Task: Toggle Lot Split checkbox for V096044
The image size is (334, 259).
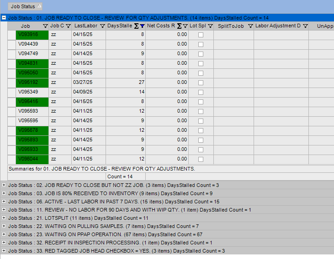Action: pyautogui.click(x=201, y=159)
